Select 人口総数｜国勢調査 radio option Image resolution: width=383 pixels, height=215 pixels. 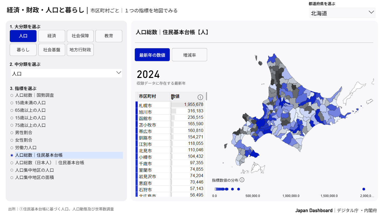(12, 95)
